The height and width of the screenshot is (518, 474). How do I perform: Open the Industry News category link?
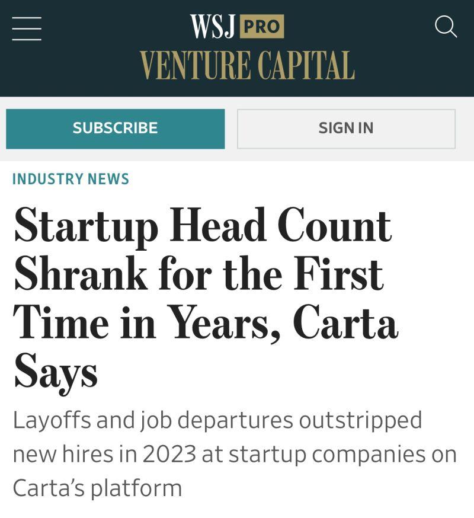(x=71, y=179)
